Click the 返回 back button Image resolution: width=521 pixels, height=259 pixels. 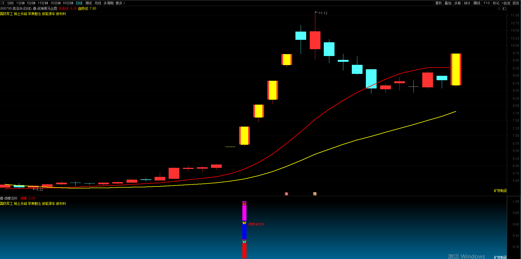point(516,3)
